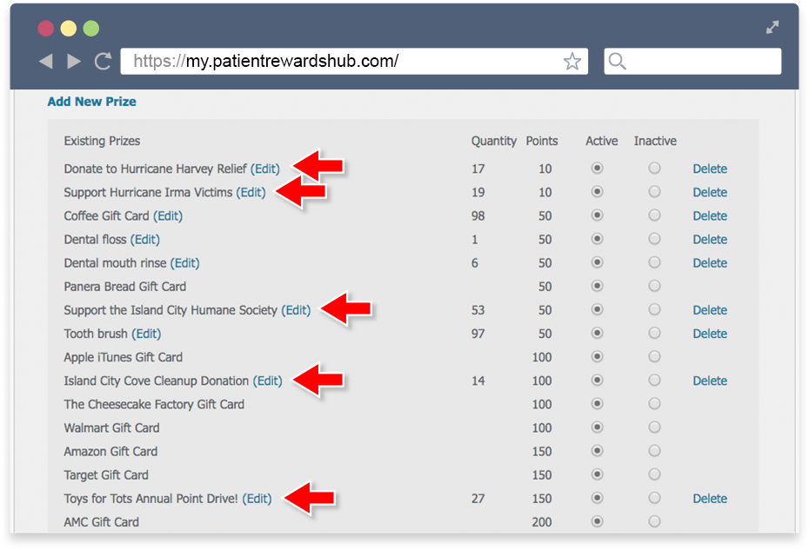This screenshot has height=550, width=809.
Task: Click the 'Points' column header
Action: (x=542, y=142)
